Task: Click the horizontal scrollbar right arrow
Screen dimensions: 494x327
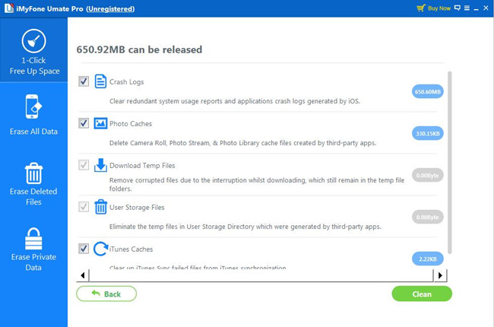Action: pos(441,275)
